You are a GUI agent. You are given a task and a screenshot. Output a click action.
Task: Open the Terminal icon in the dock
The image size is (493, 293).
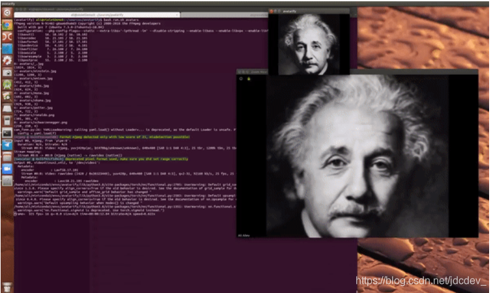pyautogui.click(x=7, y=133)
